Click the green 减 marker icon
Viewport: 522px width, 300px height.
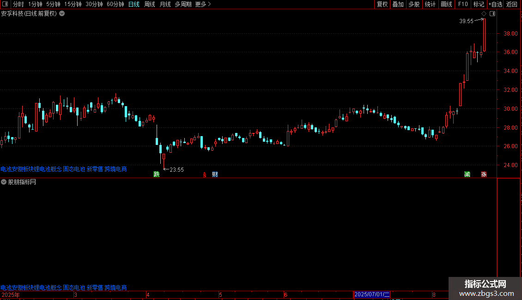[467, 174]
